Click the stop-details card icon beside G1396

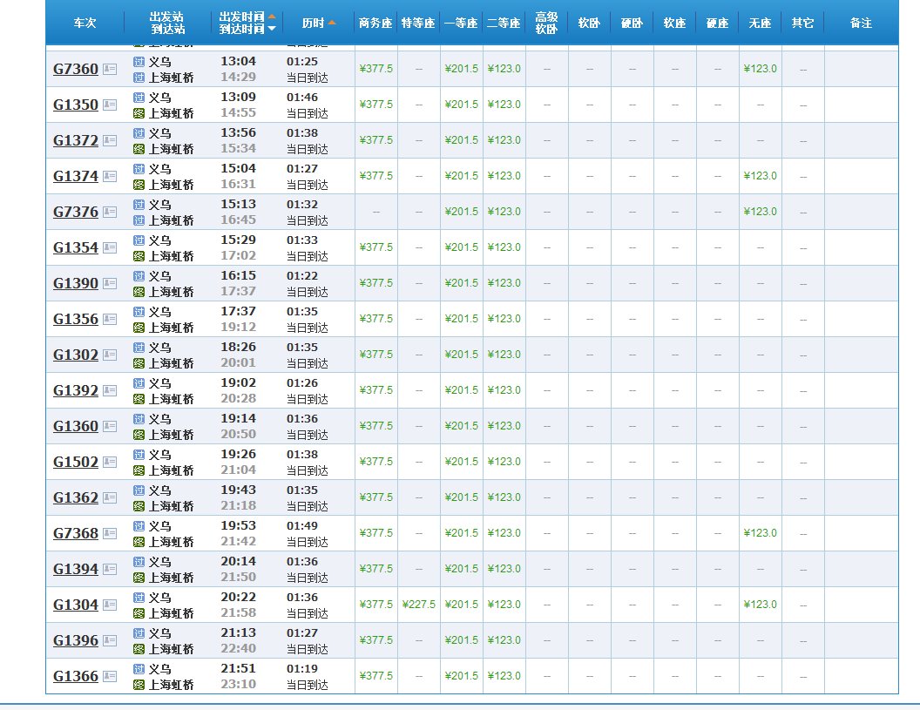pos(109,640)
